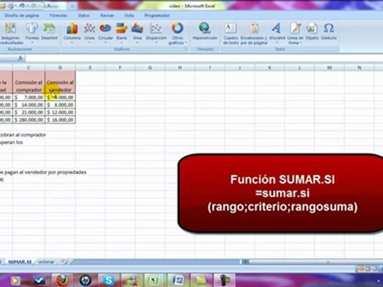Insert a Línea chart
383x287 pixels.
[89, 32]
